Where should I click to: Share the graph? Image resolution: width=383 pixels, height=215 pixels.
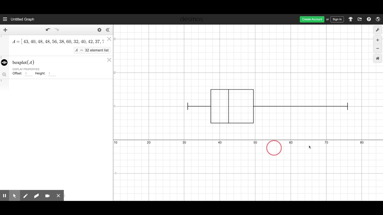pos(360,19)
